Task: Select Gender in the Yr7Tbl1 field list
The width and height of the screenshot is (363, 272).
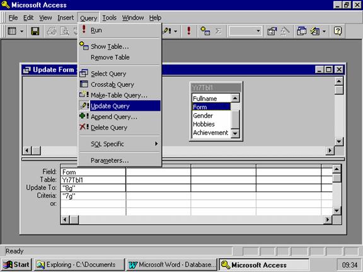Action: click(211, 116)
